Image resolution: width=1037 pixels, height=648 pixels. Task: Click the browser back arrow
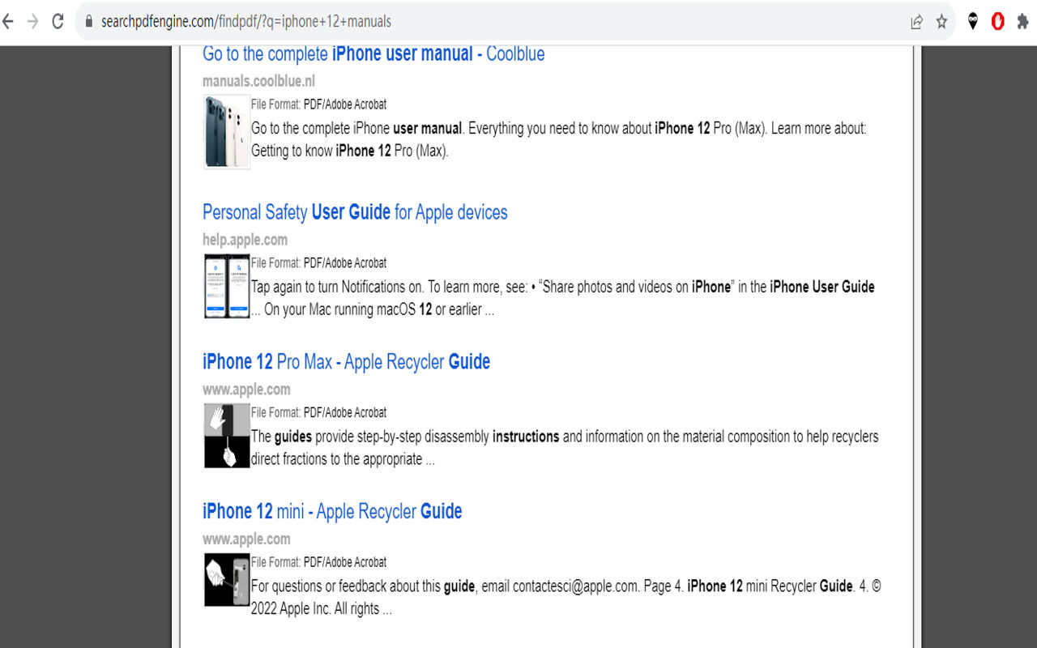[7, 22]
